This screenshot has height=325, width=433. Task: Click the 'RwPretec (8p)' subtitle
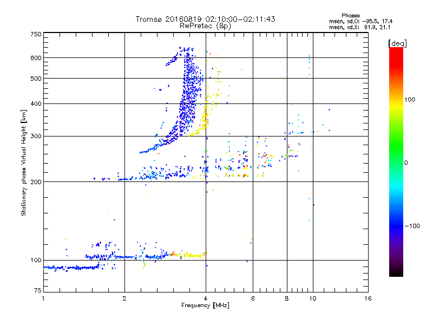tap(205, 26)
